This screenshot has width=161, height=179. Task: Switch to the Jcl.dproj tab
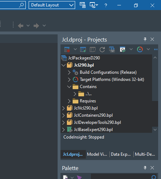pyautogui.click(x=73, y=154)
